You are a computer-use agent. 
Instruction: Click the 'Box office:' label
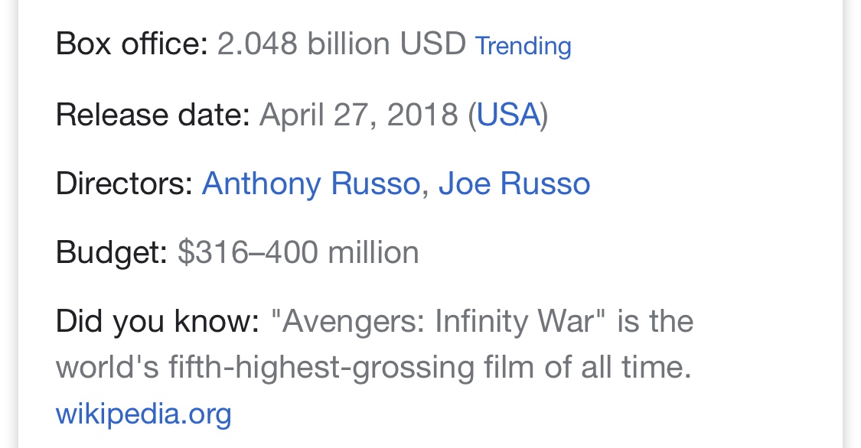[x=132, y=44]
